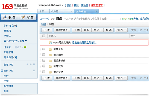Open the bottom 发送 dropdown

[98, 78]
